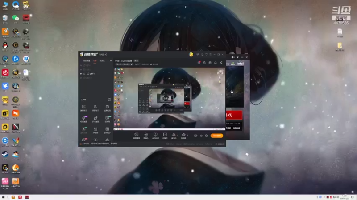Toggle visibility of the first source row
The image size is (357, 200).
pos(81,65)
